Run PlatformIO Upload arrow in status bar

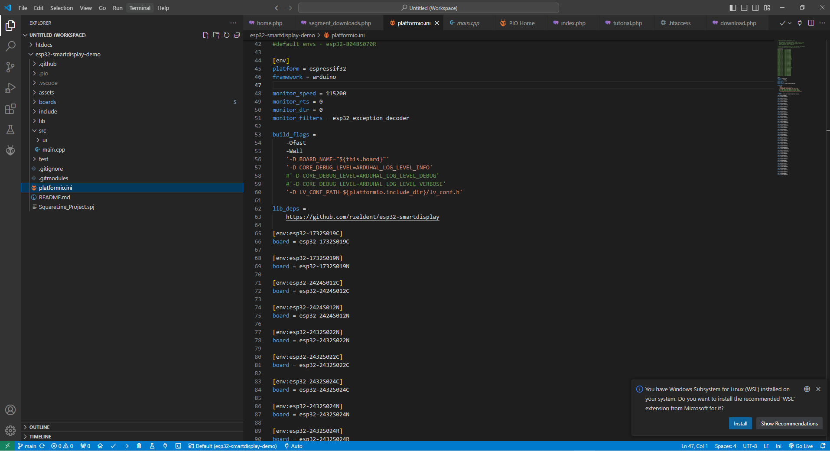click(126, 446)
